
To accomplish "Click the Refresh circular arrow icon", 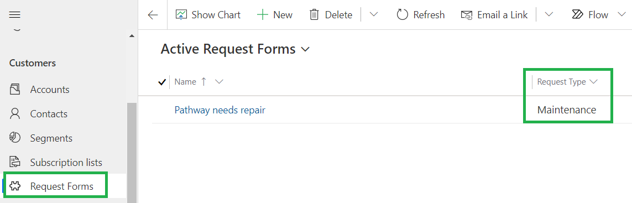I will click(402, 15).
